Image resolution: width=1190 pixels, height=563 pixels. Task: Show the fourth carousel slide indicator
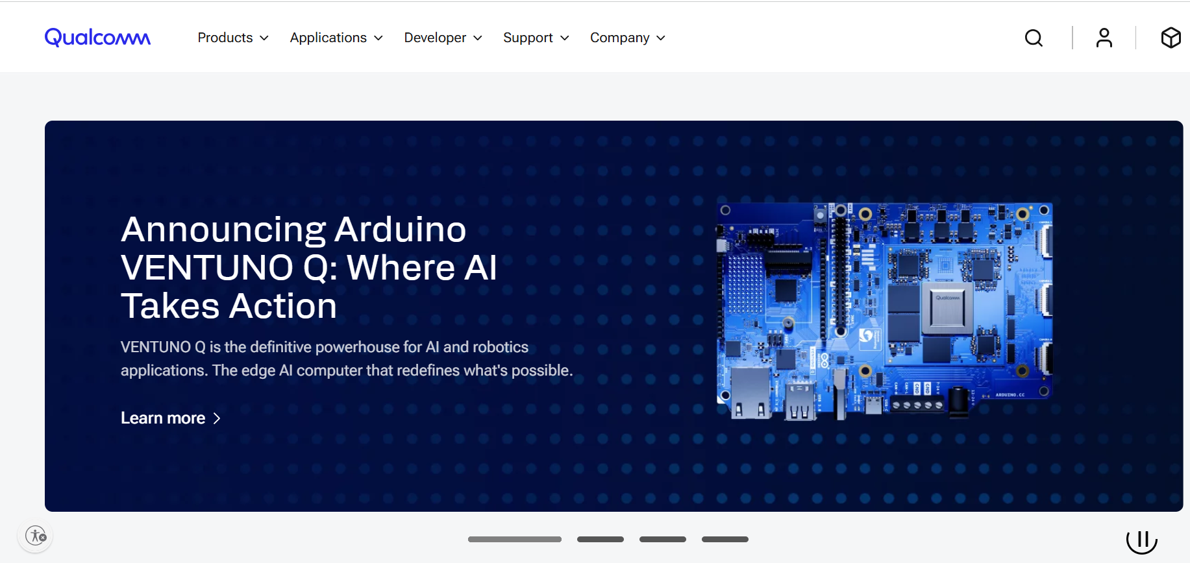pyautogui.click(x=725, y=539)
